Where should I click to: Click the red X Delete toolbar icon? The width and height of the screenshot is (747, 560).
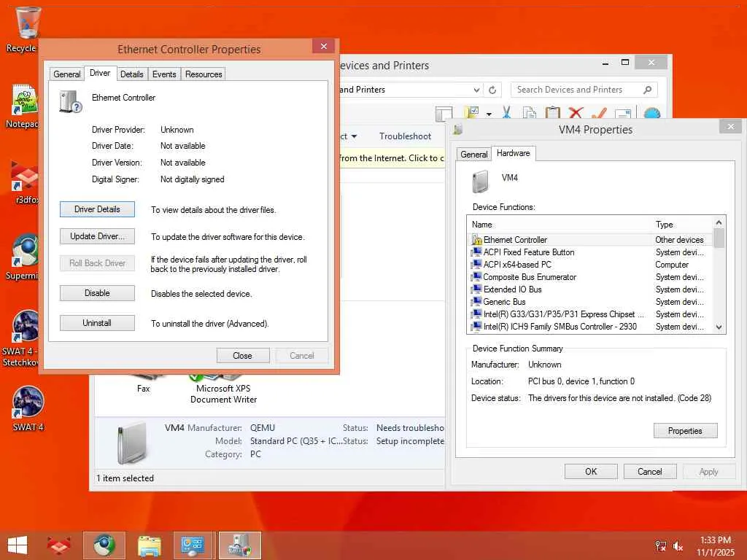click(x=576, y=113)
